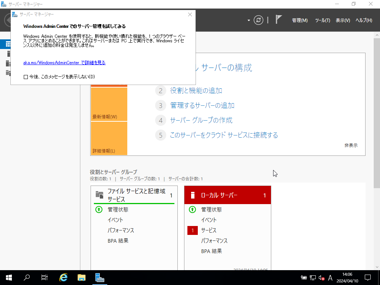The width and height of the screenshot is (380, 285).
Task: Click the folder icon on the ファイル サービス tile
Action: 99,195
